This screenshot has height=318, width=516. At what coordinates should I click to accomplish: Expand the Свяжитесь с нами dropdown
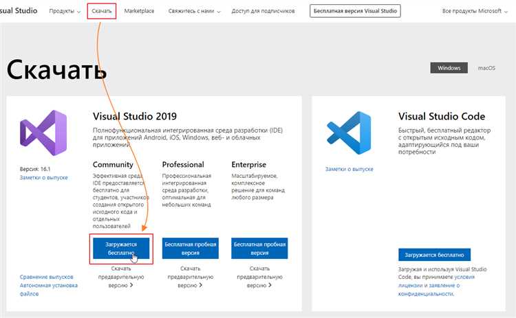point(194,11)
